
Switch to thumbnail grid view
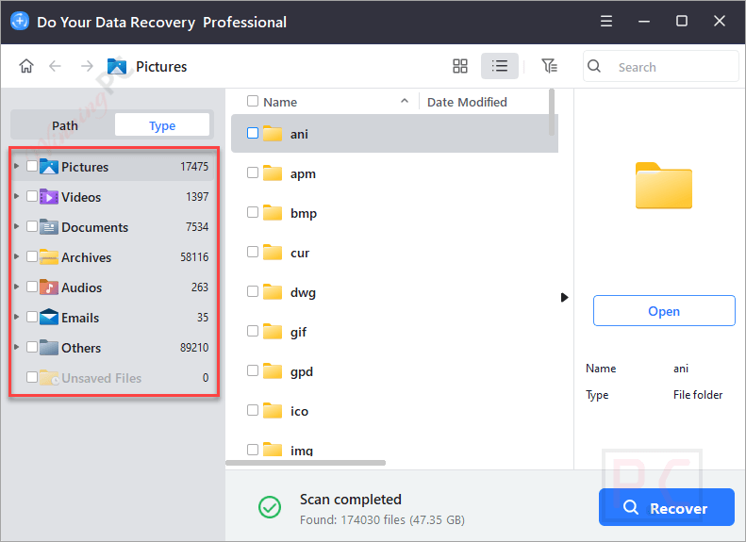point(460,66)
